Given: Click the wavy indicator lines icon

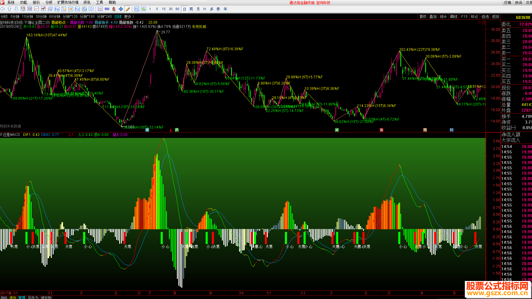Looking at the screenshot, I should coord(100,9).
